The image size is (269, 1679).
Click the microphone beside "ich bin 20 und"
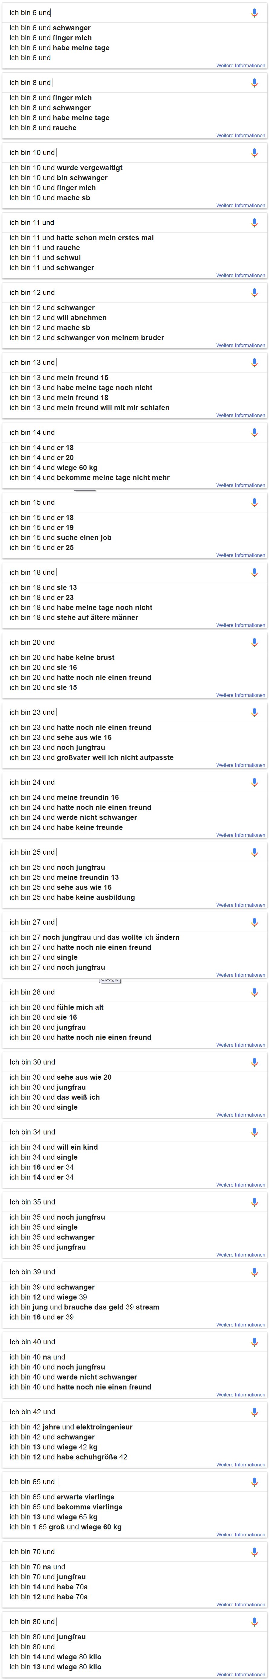point(254,642)
